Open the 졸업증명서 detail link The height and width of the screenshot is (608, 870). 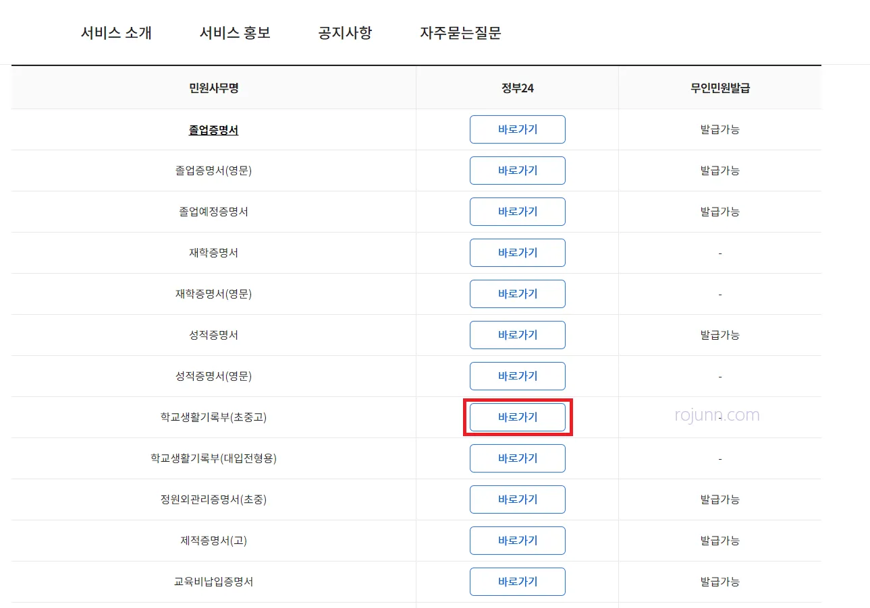click(213, 129)
